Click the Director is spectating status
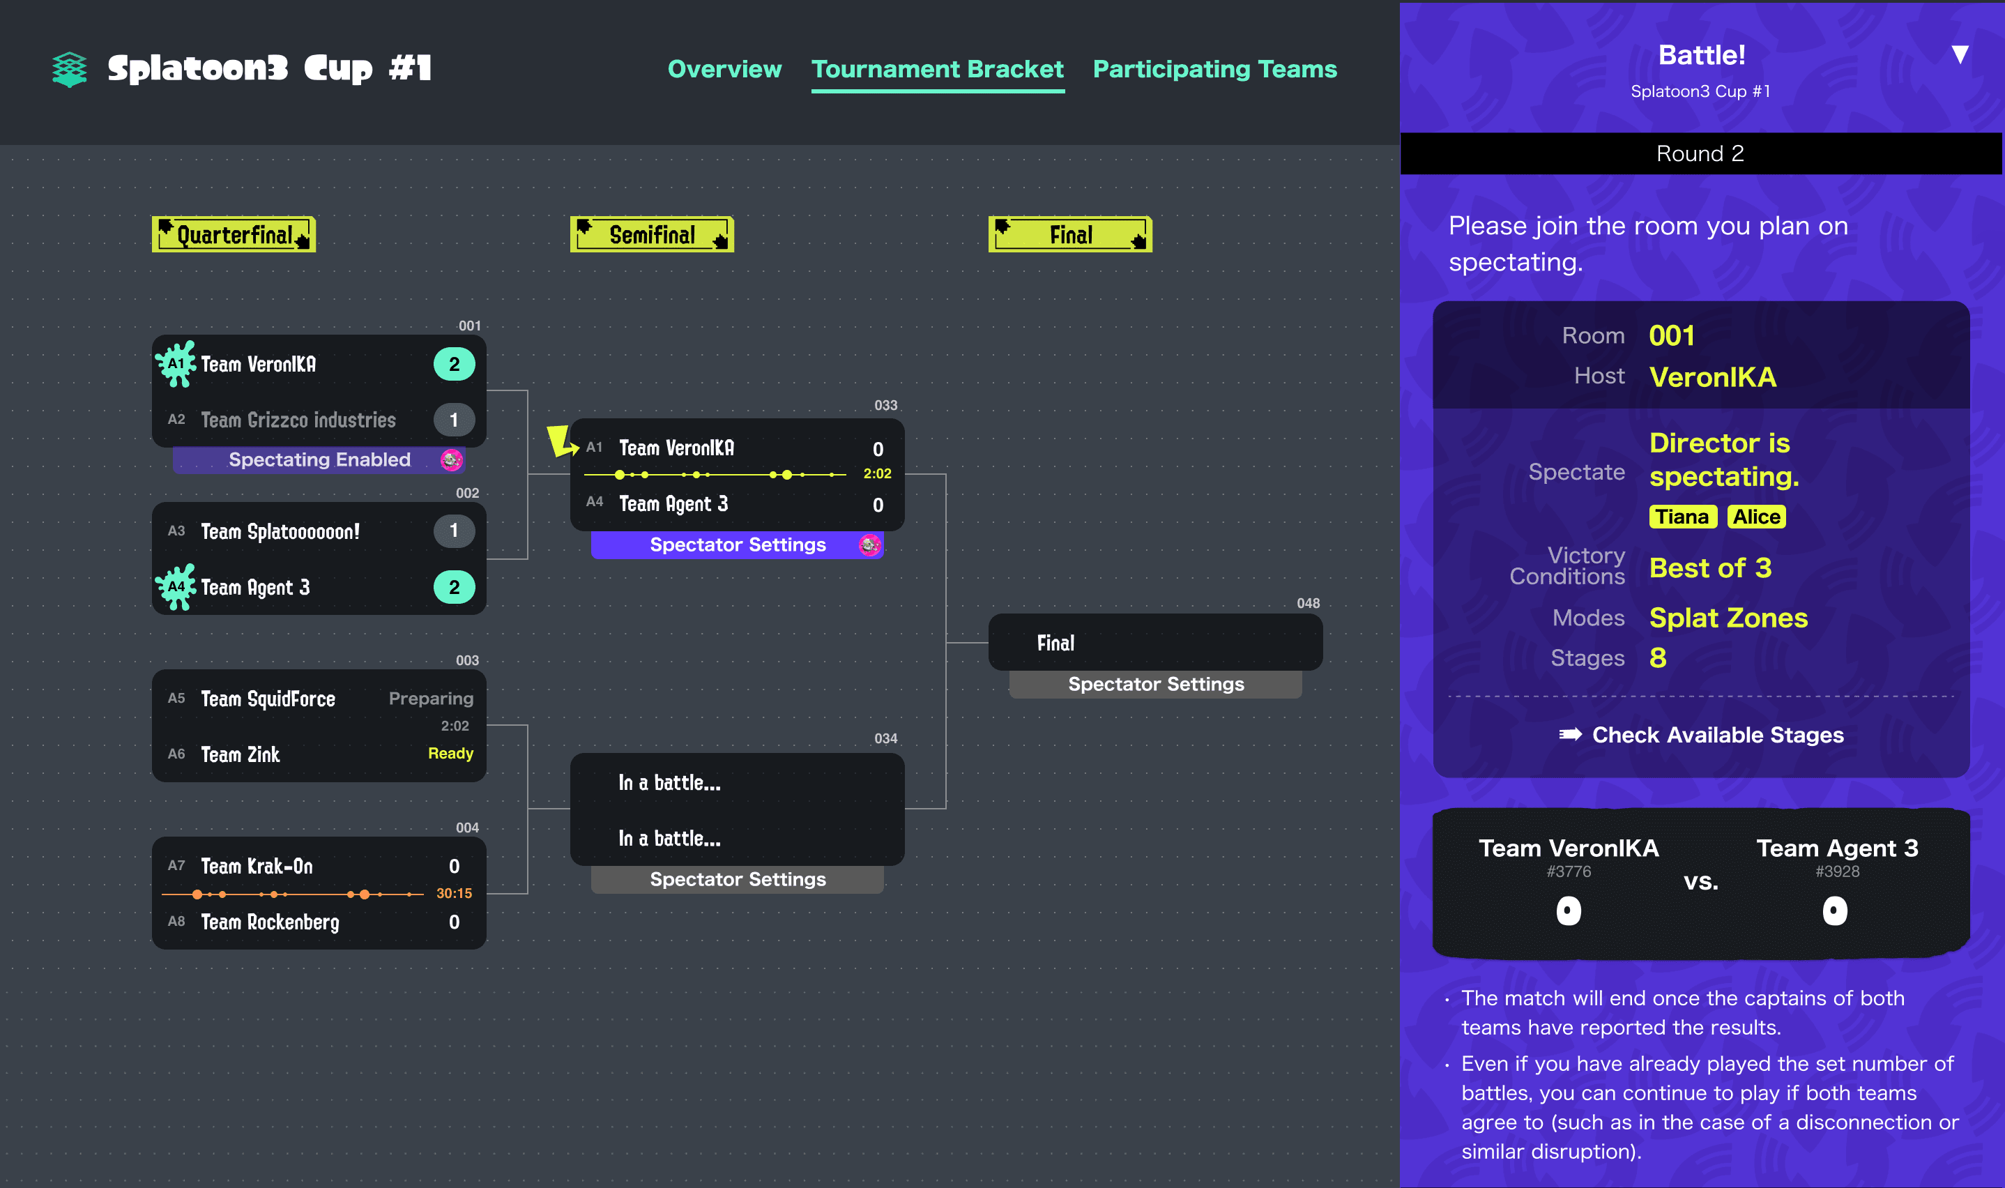The height and width of the screenshot is (1188, 2005). tap(1723, 459)
